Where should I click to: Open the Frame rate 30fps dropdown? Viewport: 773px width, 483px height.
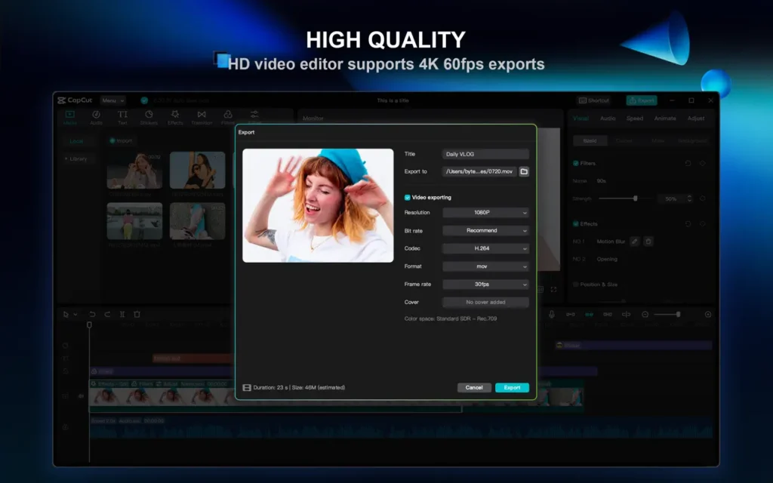[x=485, y=285]
